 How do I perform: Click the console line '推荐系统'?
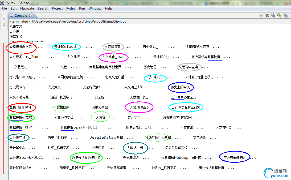[x=16, y=37]
